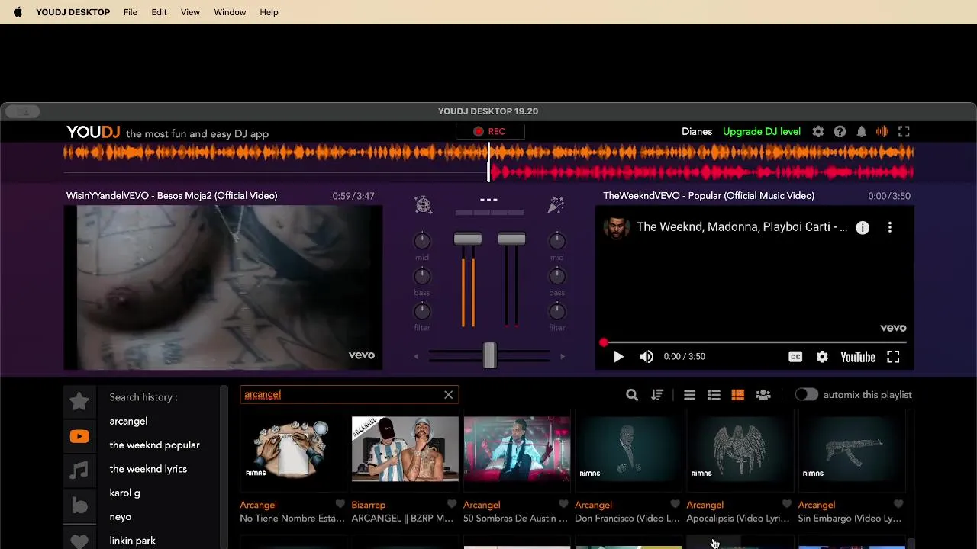Toggle closed captions on YouTube player
977x549 pixels.
tap(795, 357)
